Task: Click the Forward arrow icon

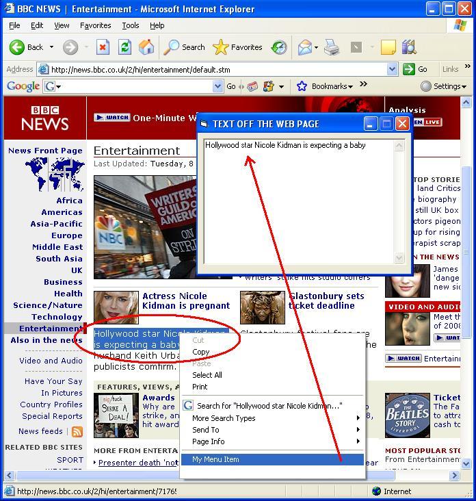Action: pos(70,47)
